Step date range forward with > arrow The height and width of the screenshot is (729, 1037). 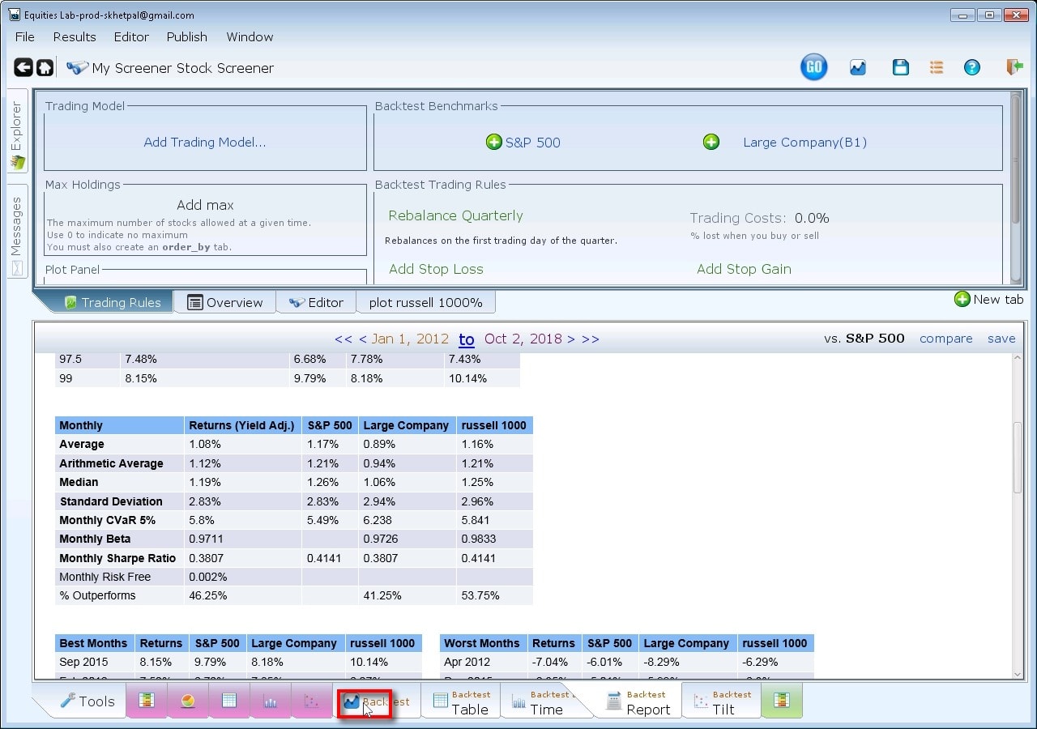[x=571, y=339]
